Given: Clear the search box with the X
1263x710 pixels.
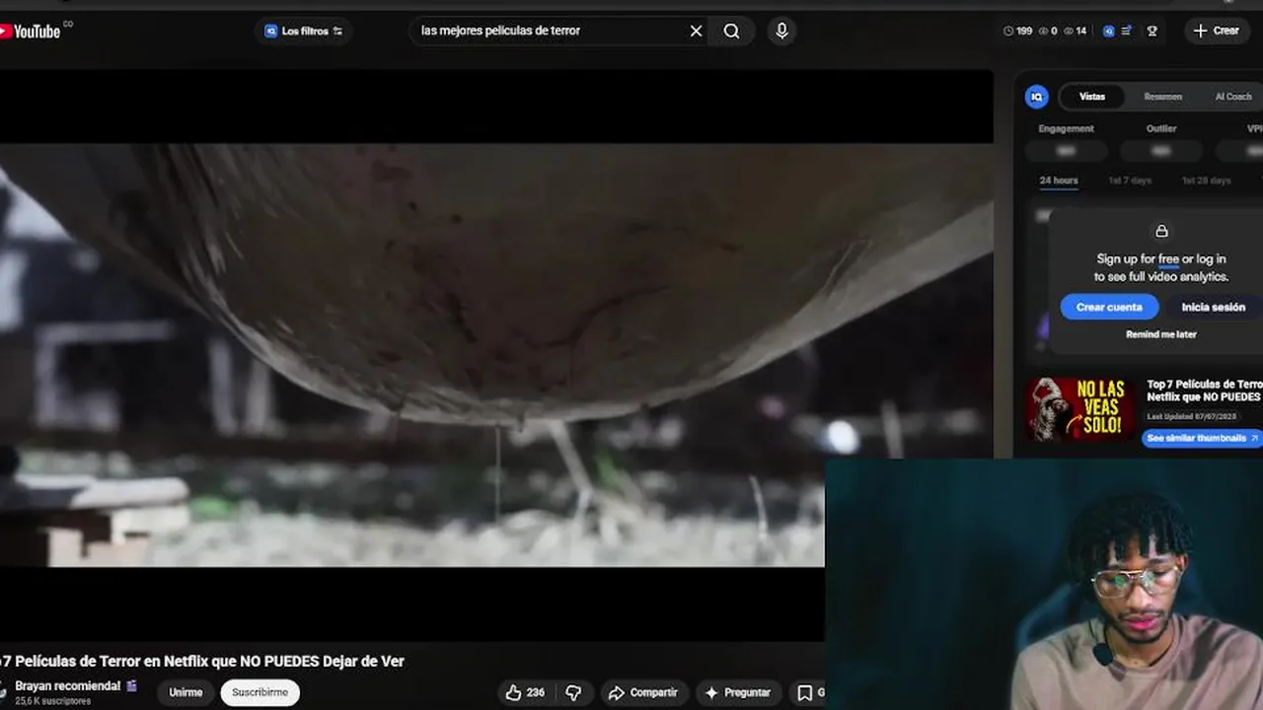Looking at the screenshot, I should coord(696,31).
